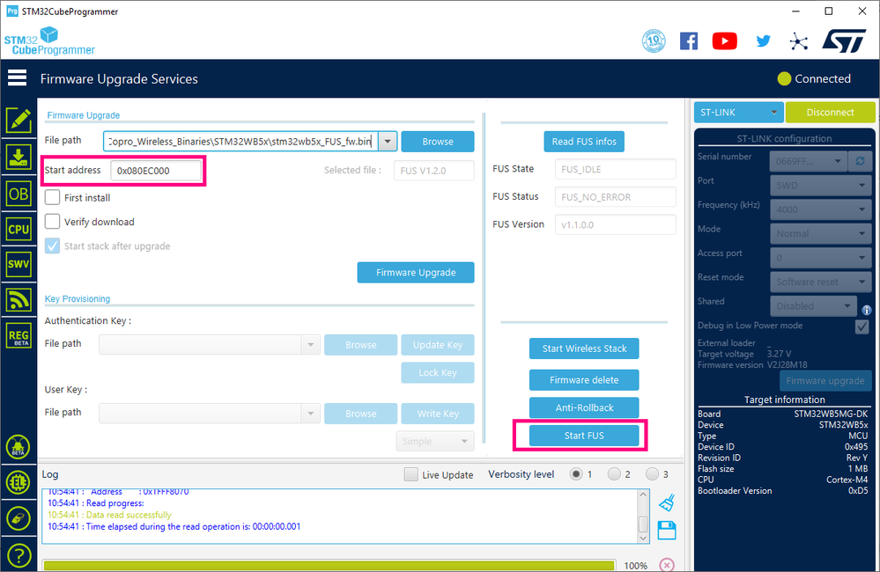Click the Firmware Upgrade button
The image size is (880, 572).
tap(416, 272)
